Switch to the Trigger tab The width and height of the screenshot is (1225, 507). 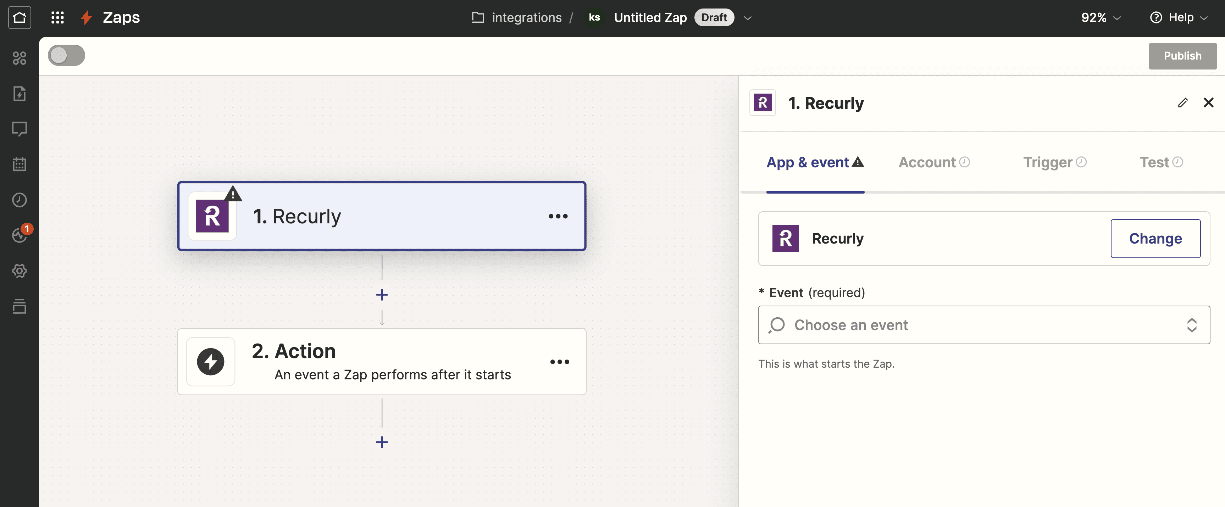point(1055,163)
